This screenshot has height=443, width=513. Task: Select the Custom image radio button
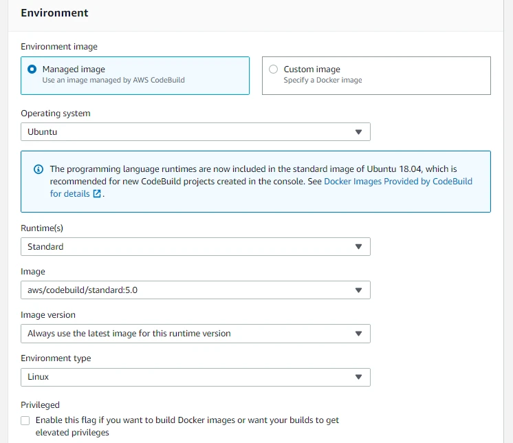point(274,69)
